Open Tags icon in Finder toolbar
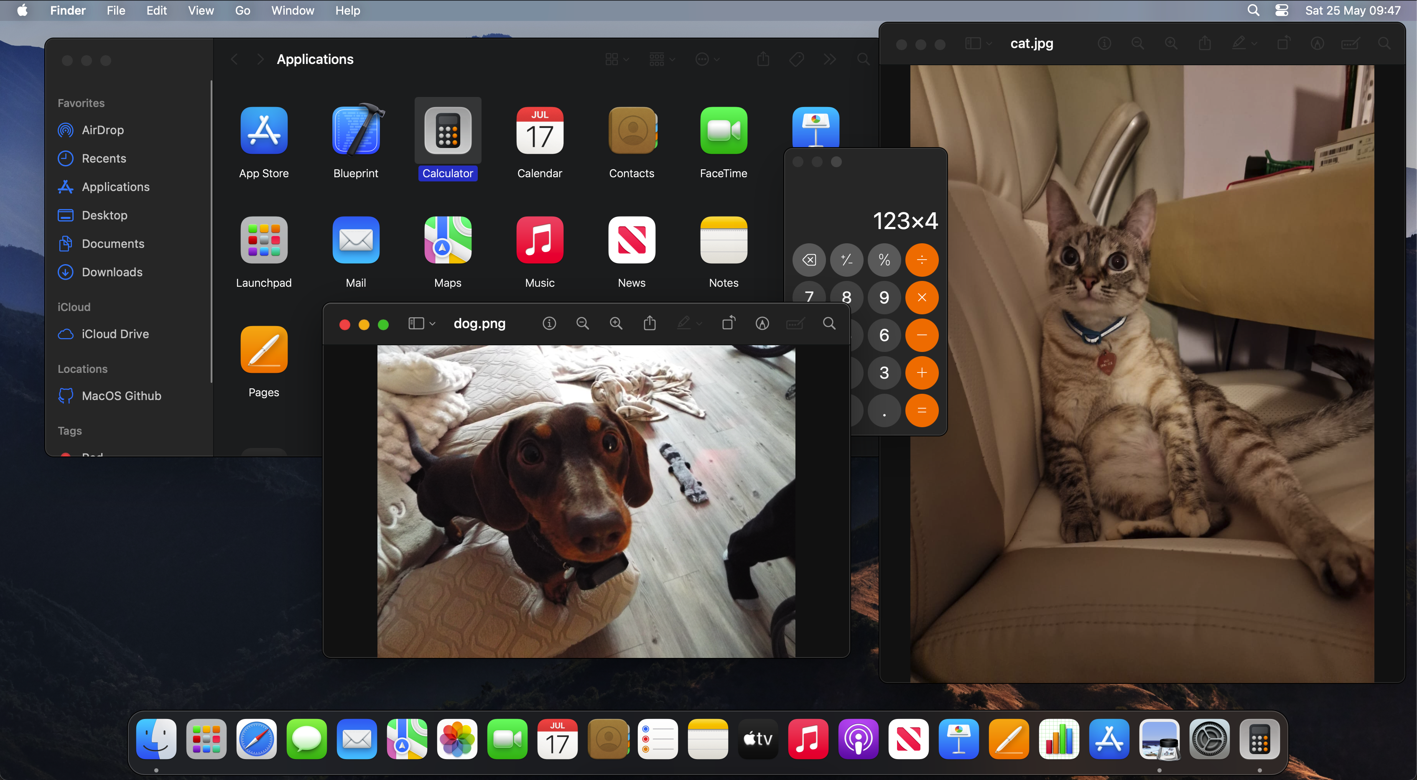Screen dimensions: 1417x780 coord(797,59)
